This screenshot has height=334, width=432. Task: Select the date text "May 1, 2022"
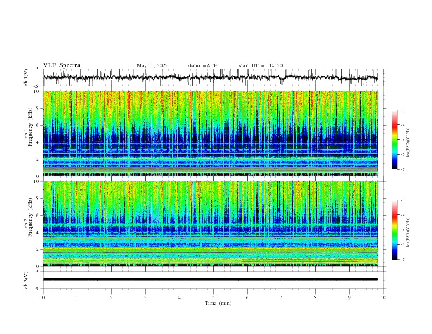pyautogui.click(x=152, y=65)
